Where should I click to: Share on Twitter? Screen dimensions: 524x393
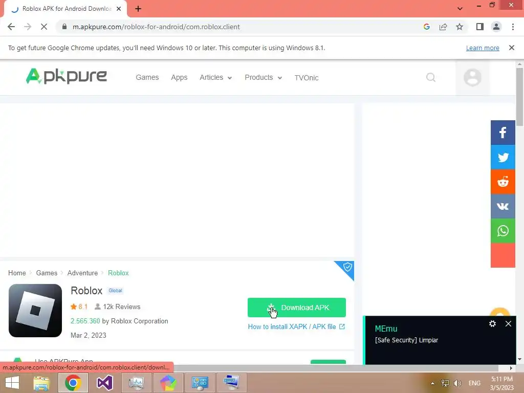pyautogui.click(x=503, y=157)
